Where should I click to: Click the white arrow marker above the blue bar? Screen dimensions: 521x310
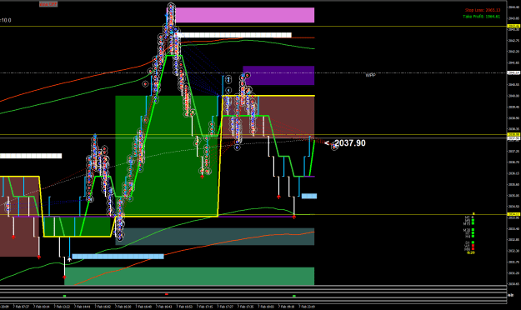coord(69,259)
